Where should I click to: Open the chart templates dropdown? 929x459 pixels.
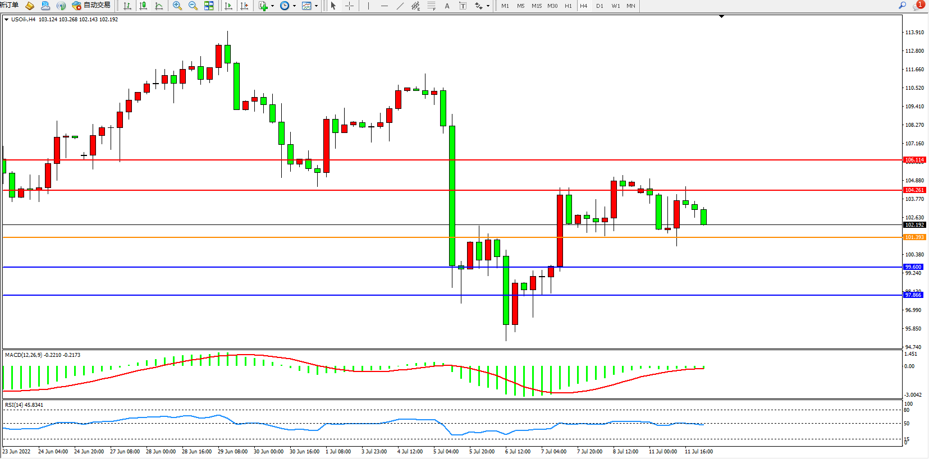[x=316, y=6]
